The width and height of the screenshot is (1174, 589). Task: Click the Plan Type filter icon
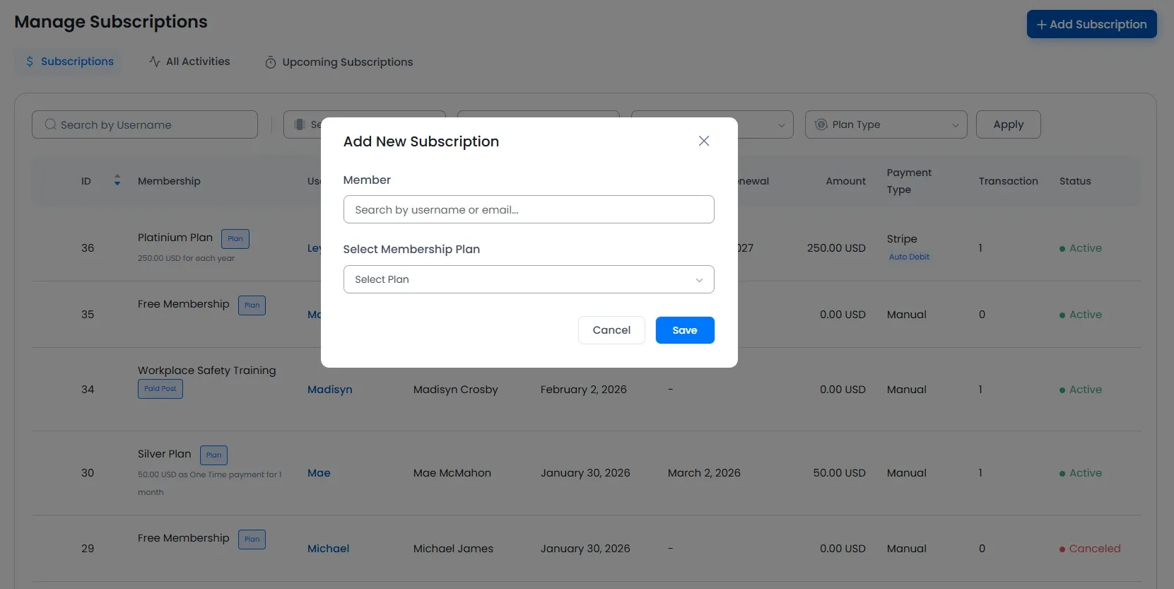[821, 124]
